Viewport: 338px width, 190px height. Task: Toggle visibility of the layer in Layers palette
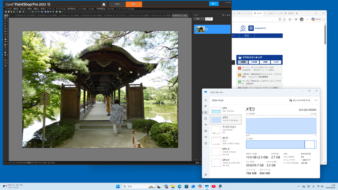(195, 27)
